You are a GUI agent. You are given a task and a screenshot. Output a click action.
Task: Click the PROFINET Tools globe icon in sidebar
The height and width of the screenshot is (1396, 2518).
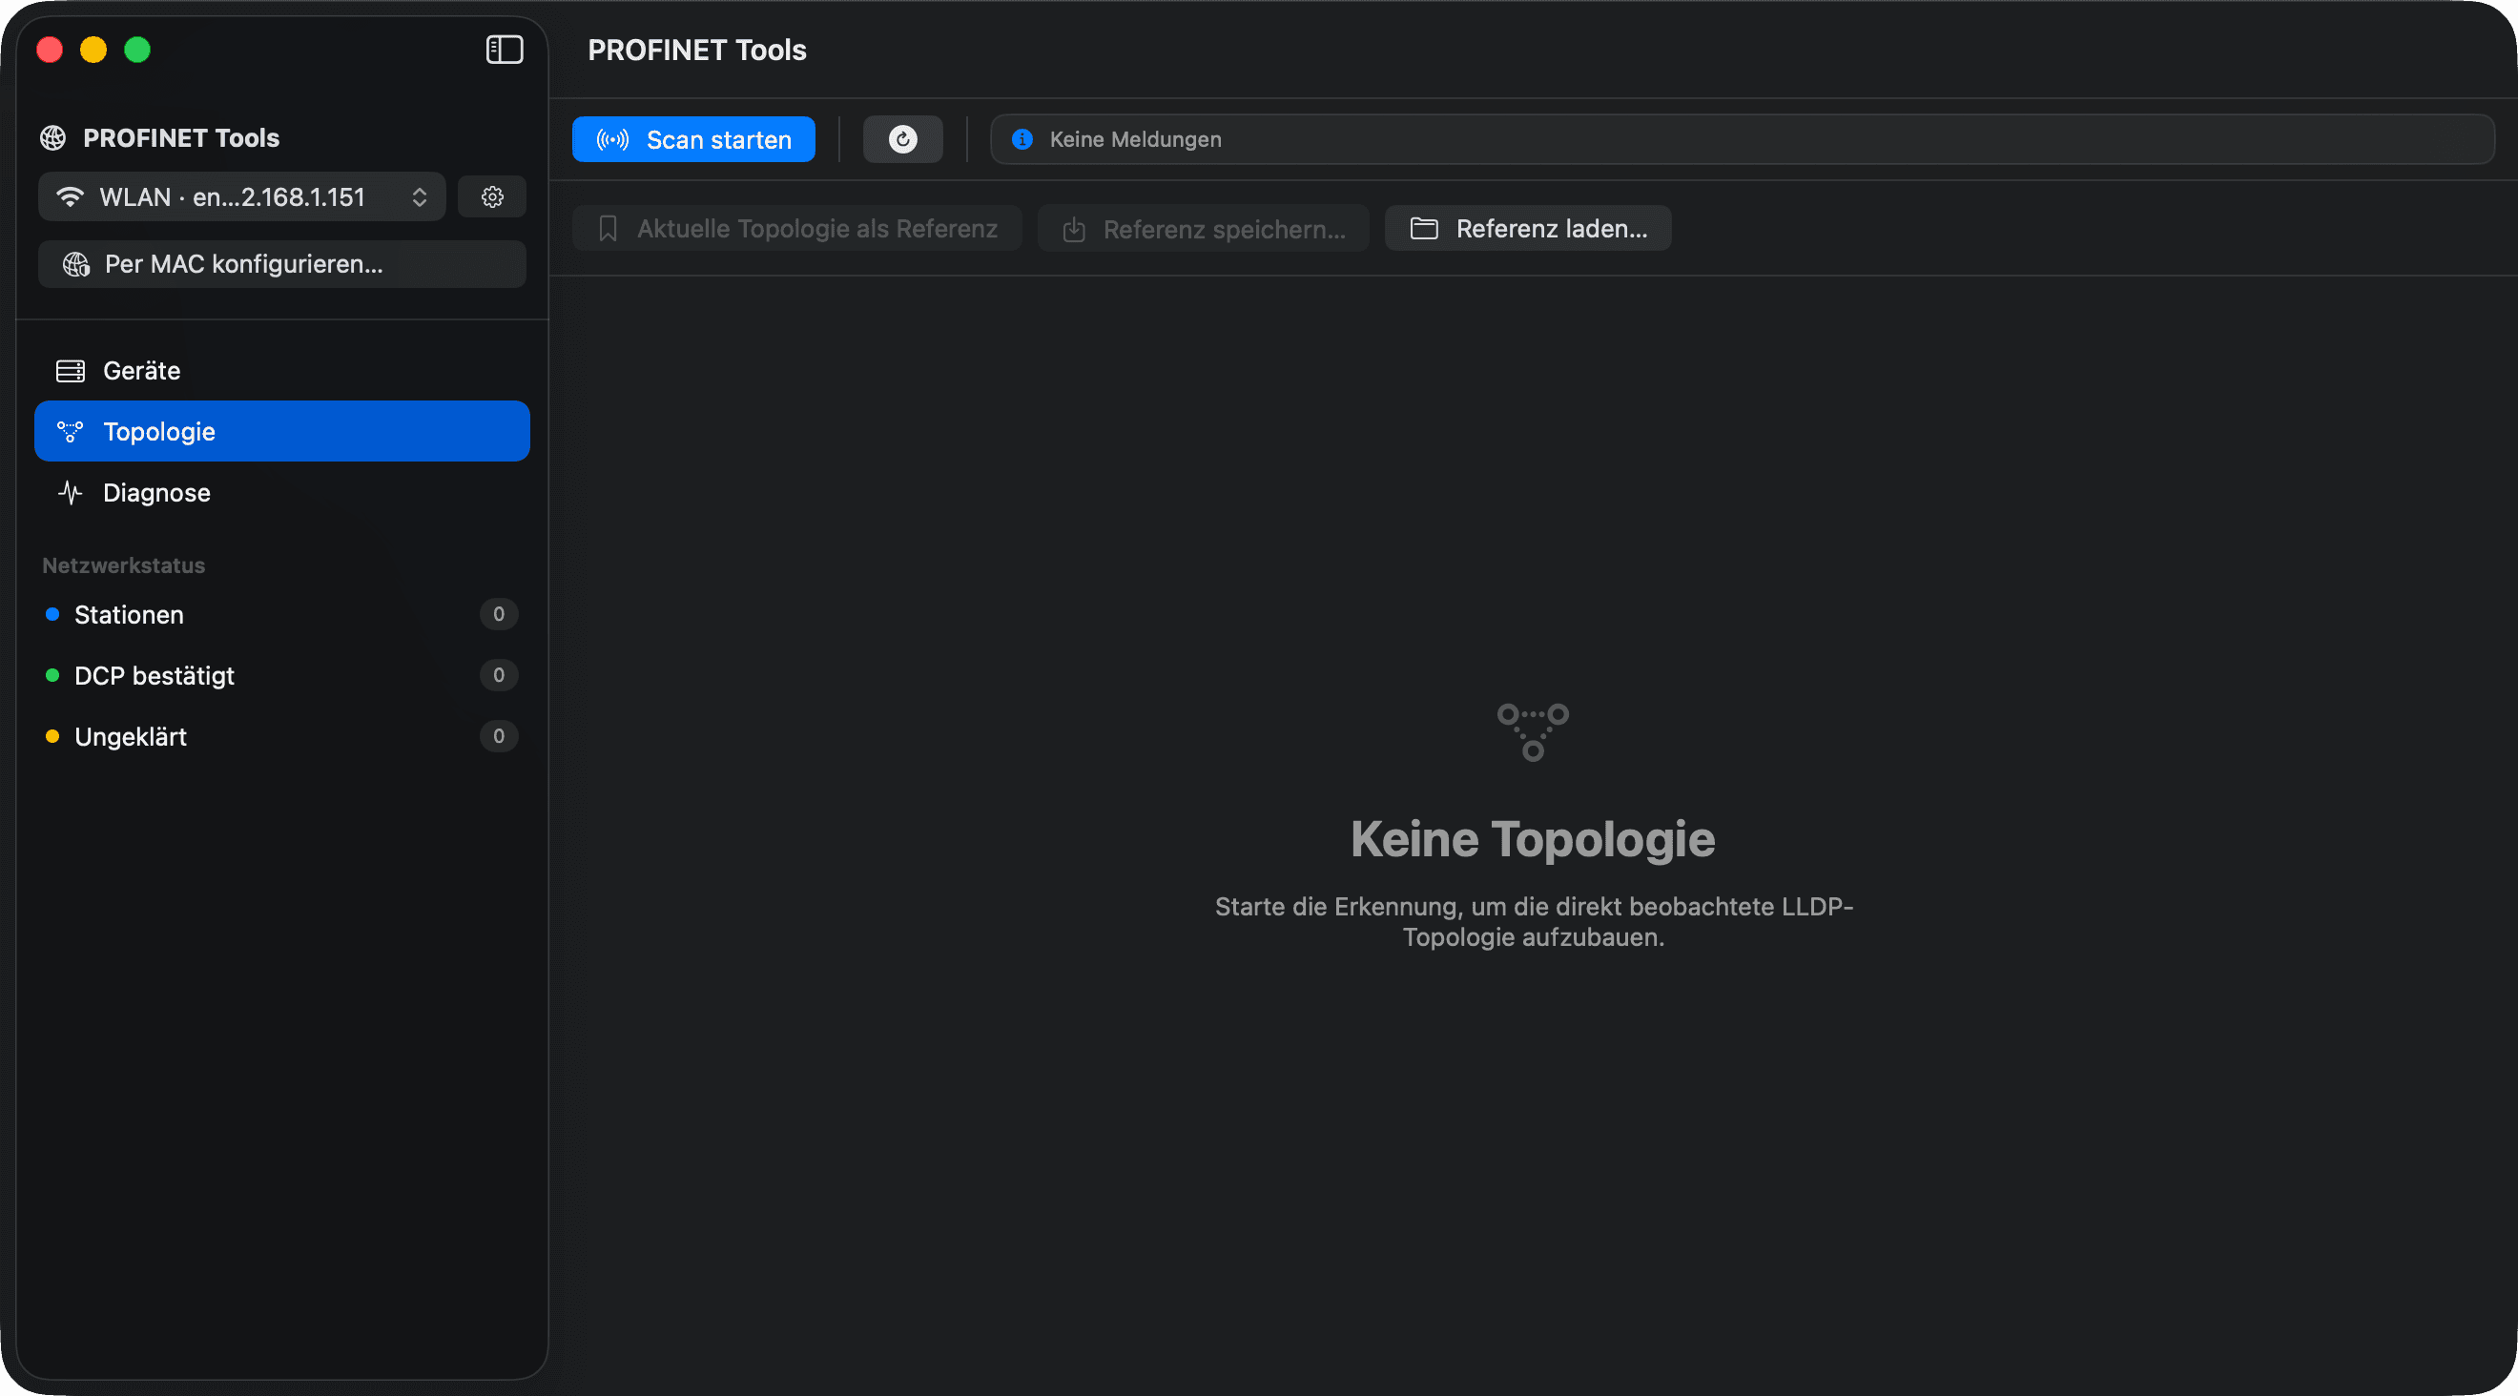click(x=52, y=137)
